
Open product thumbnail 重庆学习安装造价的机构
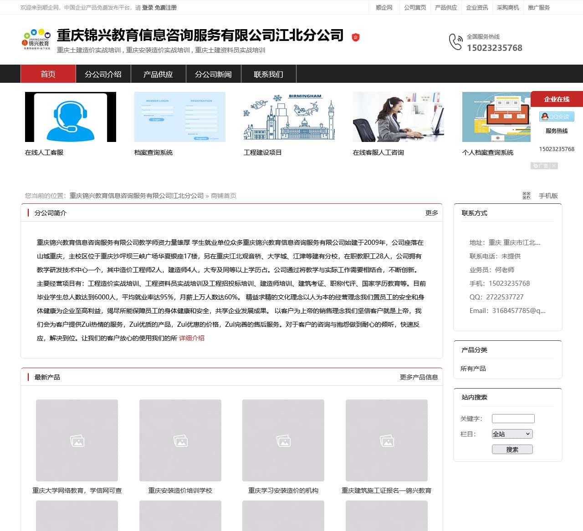click(x=283, y=440)
